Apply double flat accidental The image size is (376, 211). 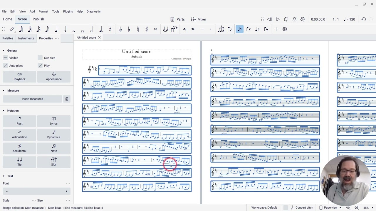click(120, 29)
